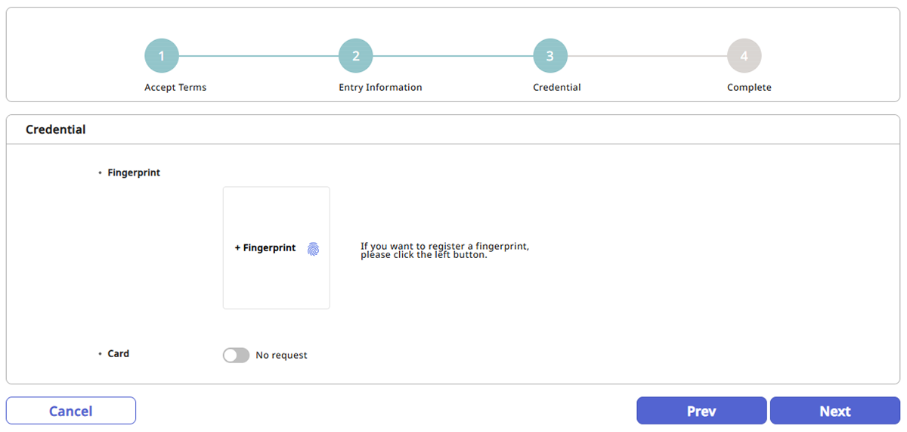Select the 'Accept Terms' step label
Image resolution: width=907 pixels, height=432 pixels.
tap(175, 87)
